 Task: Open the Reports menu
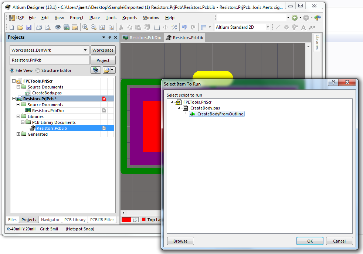tap(130, 18)
